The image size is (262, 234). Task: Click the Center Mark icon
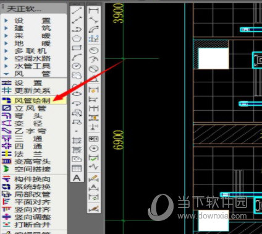point(94,148)
